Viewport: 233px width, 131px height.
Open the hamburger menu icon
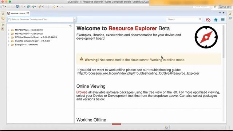click(x=223, y=20)
